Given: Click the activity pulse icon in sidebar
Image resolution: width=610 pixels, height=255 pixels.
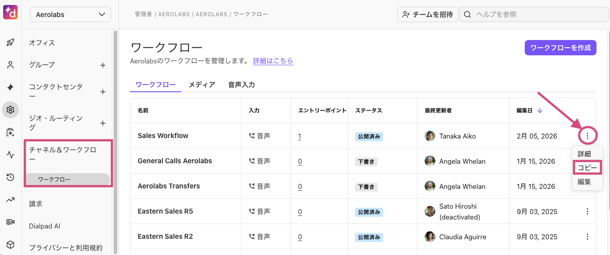Looking at the screenshot, I should tap(10, 155).
